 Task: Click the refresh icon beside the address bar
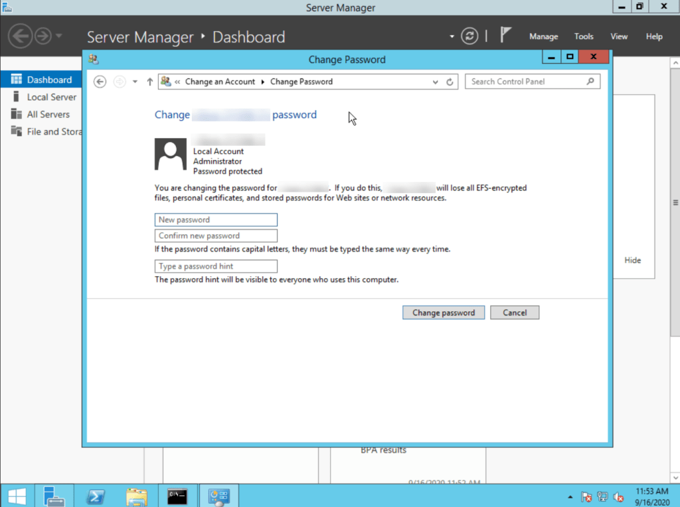(450, 81)
